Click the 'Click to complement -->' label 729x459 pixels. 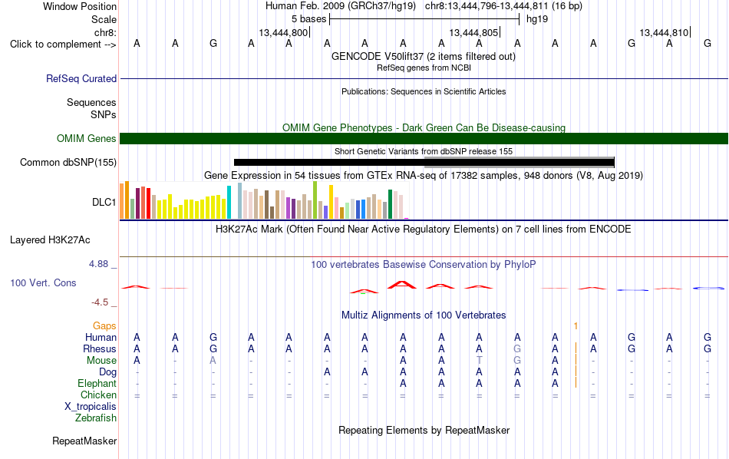63,45
